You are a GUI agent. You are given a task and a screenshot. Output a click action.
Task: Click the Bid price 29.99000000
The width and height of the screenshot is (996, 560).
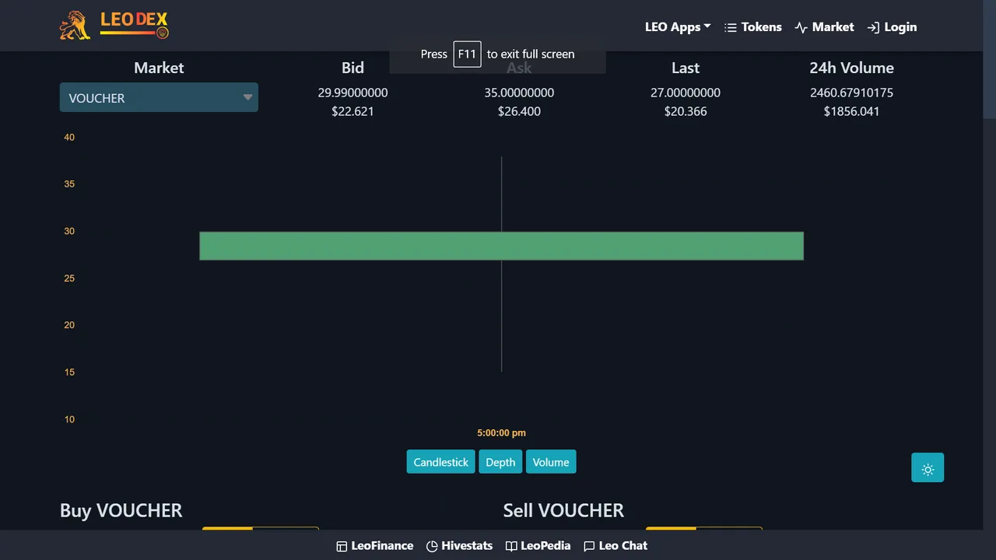coord(352,93)
